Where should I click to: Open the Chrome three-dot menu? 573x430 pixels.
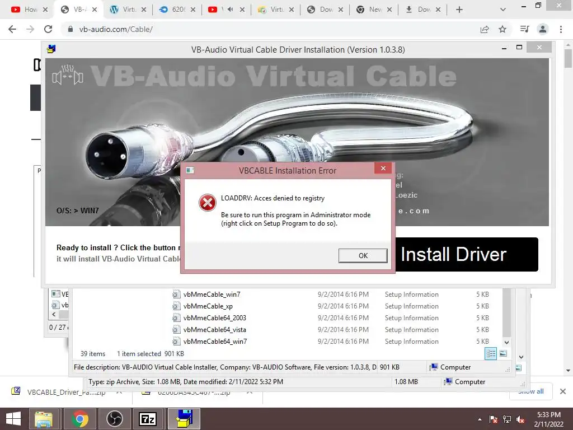pos(561,29)
